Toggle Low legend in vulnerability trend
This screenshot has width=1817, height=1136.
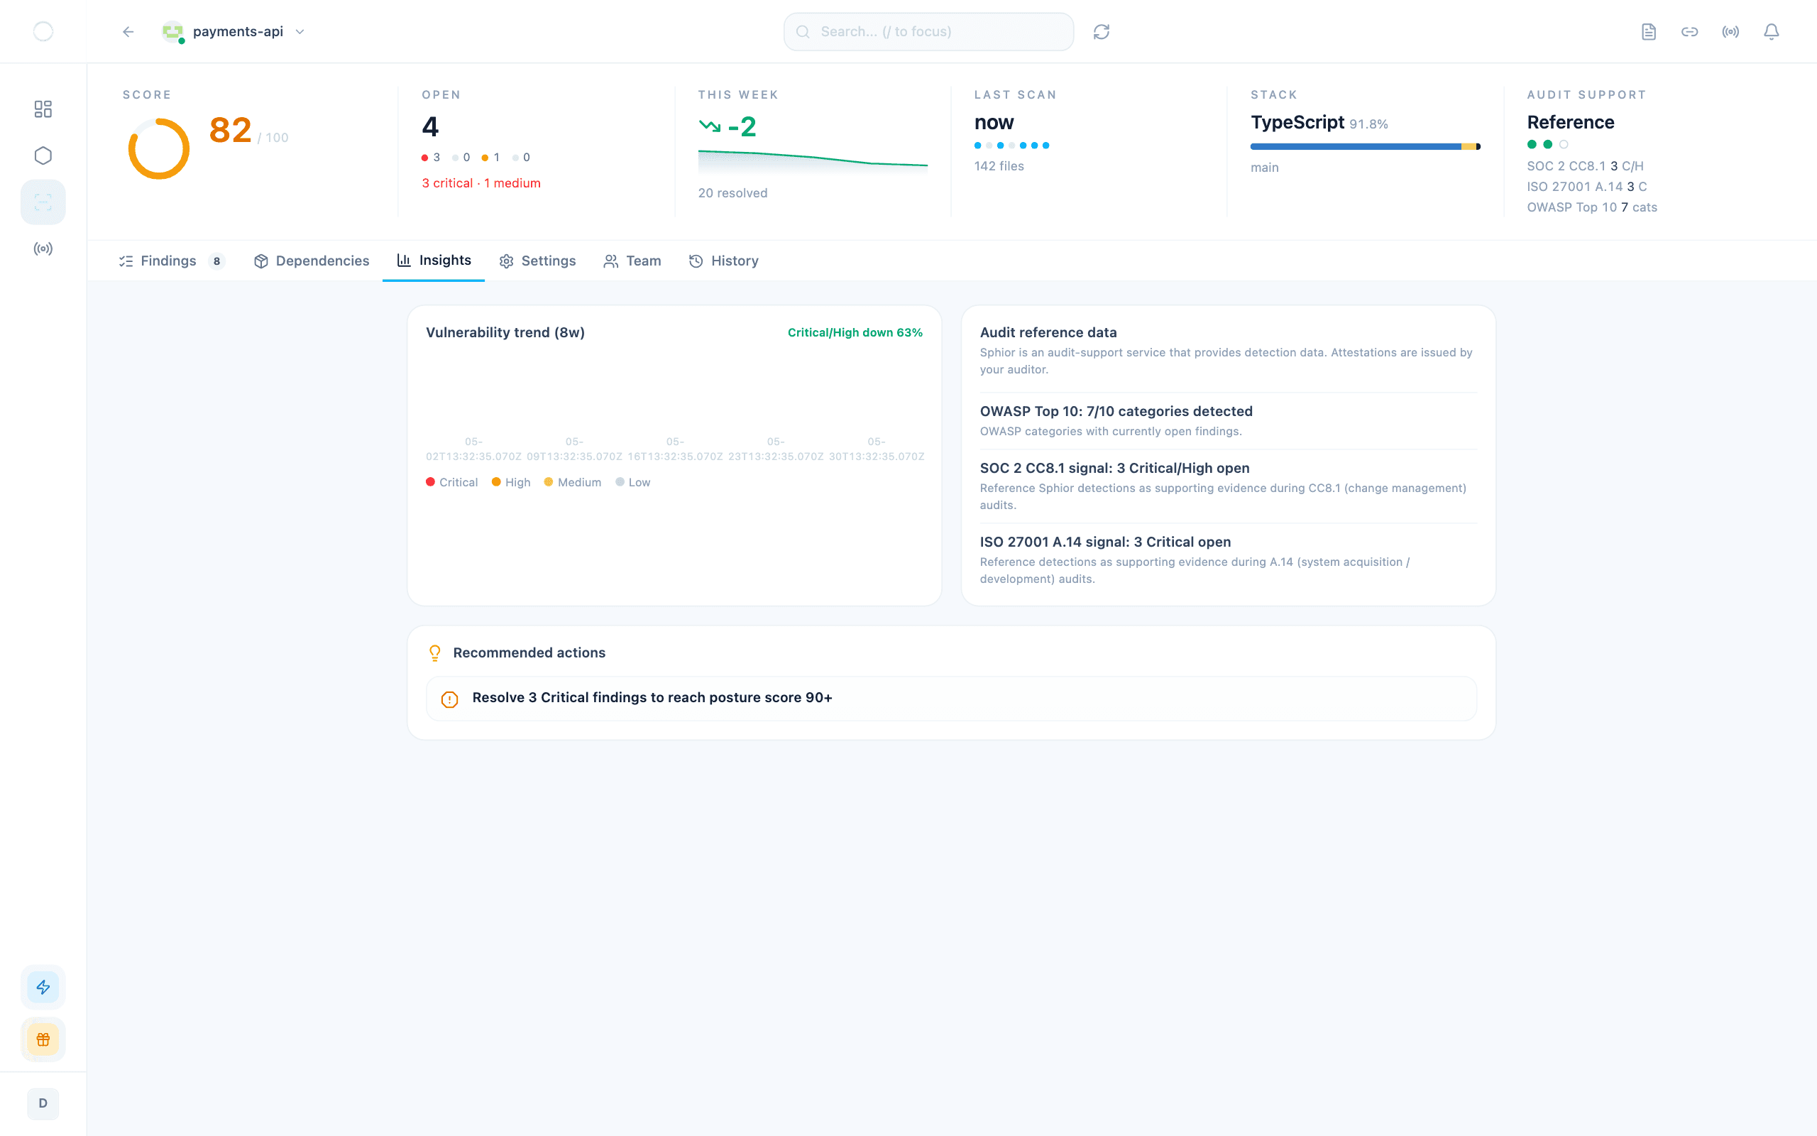(633, 482)
